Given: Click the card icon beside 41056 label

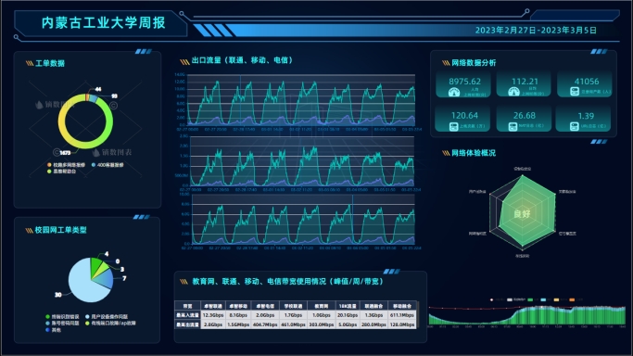Looking at the screenshot, I should [575, 92].
